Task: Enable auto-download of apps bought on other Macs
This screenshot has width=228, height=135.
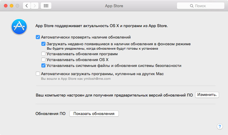Action: pyautogui.click(x=38, y=74)
